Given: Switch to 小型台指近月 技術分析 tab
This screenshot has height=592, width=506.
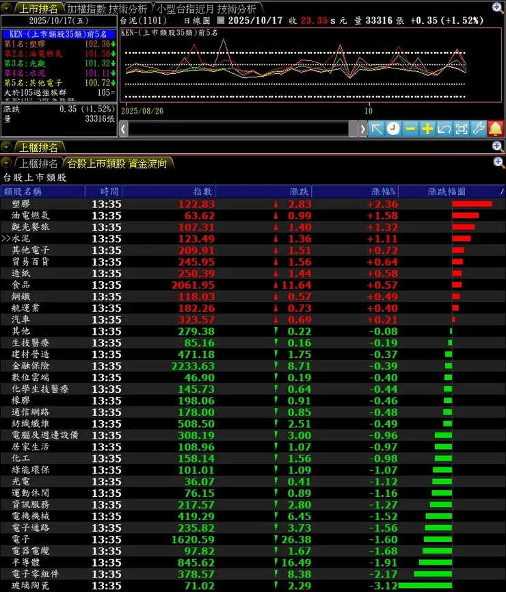Looking at the screenshot, I should [x=207, y=8].
